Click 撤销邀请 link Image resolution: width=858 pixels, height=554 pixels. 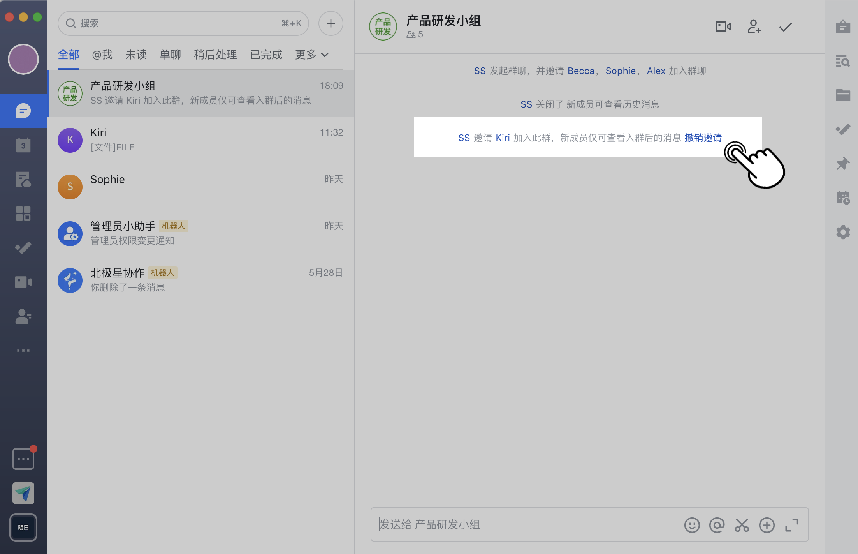point(703,138)
